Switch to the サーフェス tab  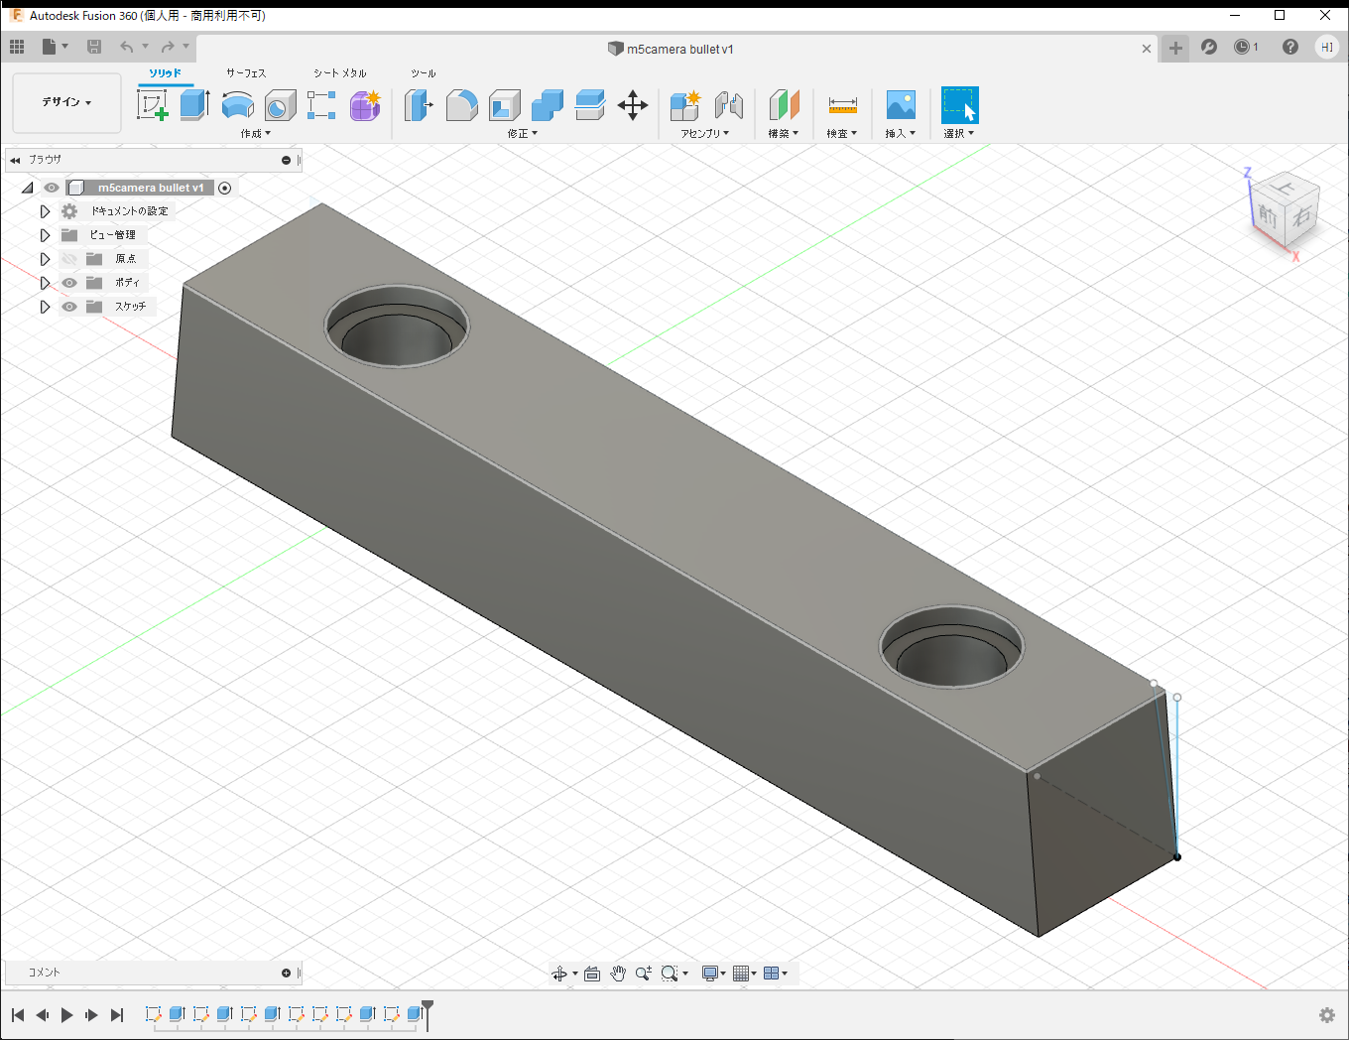[246, 73]
